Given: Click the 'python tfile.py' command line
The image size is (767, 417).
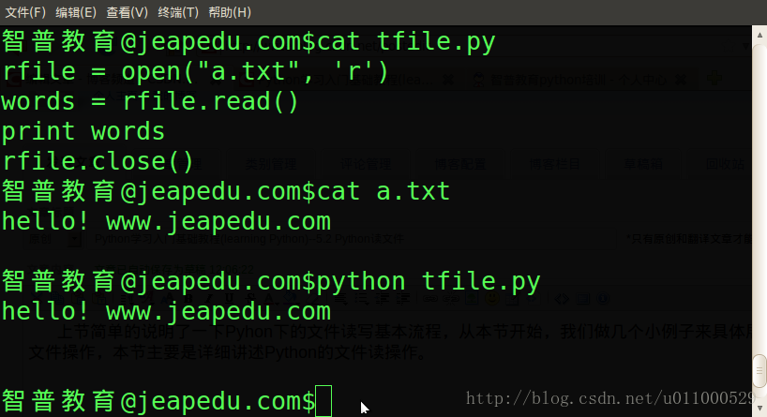Looking at the screenshot, I should pyautogui.click(x=271, y=281).
